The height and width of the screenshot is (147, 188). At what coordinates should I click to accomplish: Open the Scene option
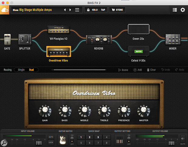[x=123, y=70]
